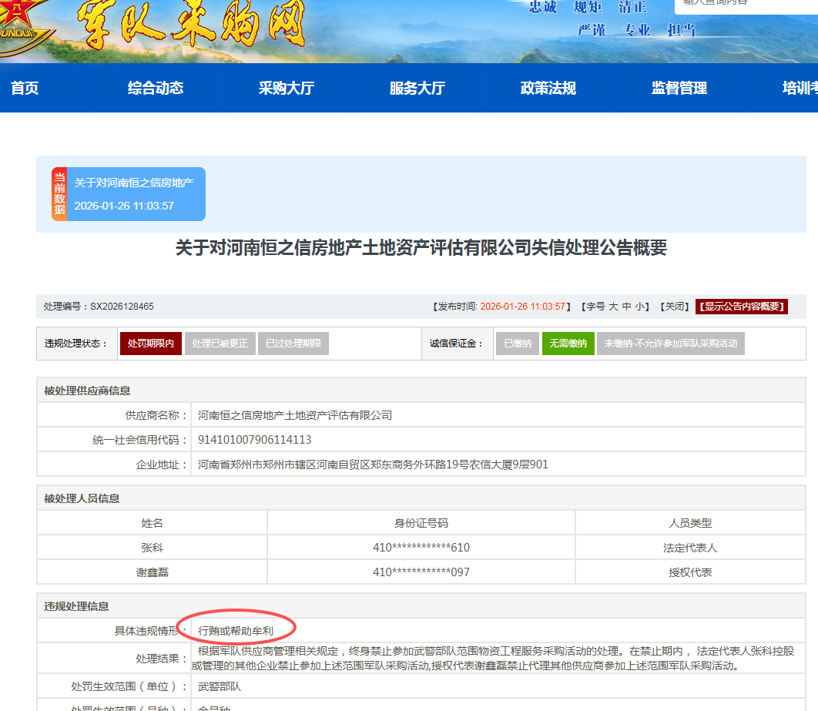Image resolution: width=818 pixels, height=711 pixels.
Task: Set font size to 中
Action: (x=626, y=307)
